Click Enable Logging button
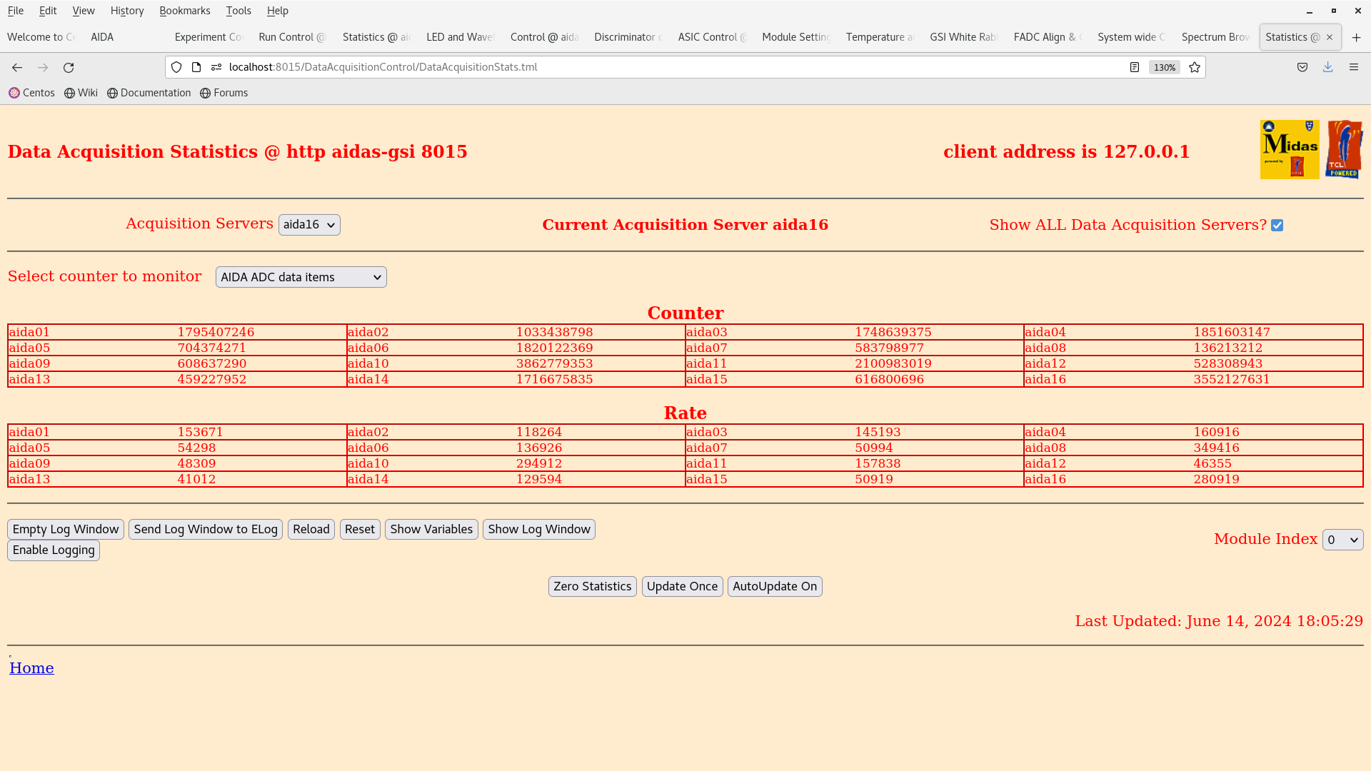 coord(54,550)
